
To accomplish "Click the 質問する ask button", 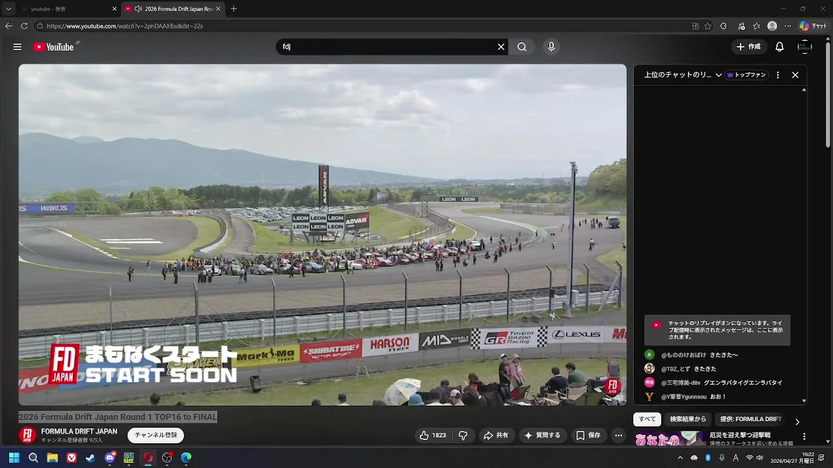I will 542,435.
